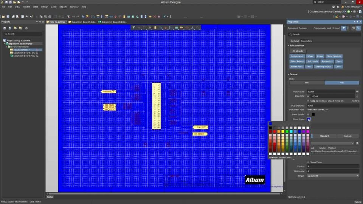363x204 pixels.
Task: Click the text 'A' tool on active bar
Action: 192,28
